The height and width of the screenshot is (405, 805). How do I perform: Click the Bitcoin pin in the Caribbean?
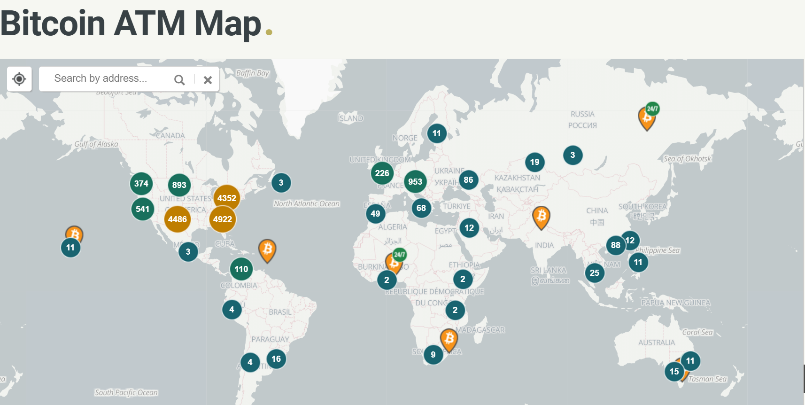(x=267, y=249)
